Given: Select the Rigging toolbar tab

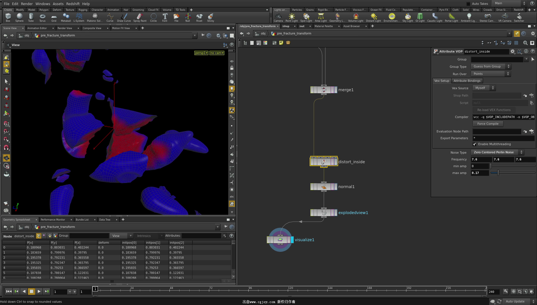Looking at the screenshot, I should (83, 10).
